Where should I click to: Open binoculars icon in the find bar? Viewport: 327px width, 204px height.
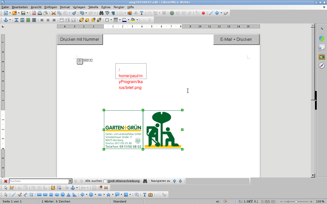(145, 181)
